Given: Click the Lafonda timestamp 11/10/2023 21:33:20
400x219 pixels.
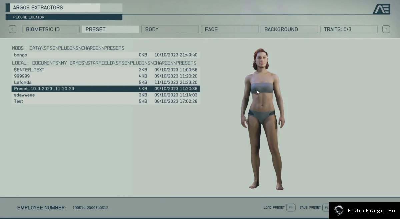Looking at the screenshot, I should pyautogui.click(x=176, y=82).
